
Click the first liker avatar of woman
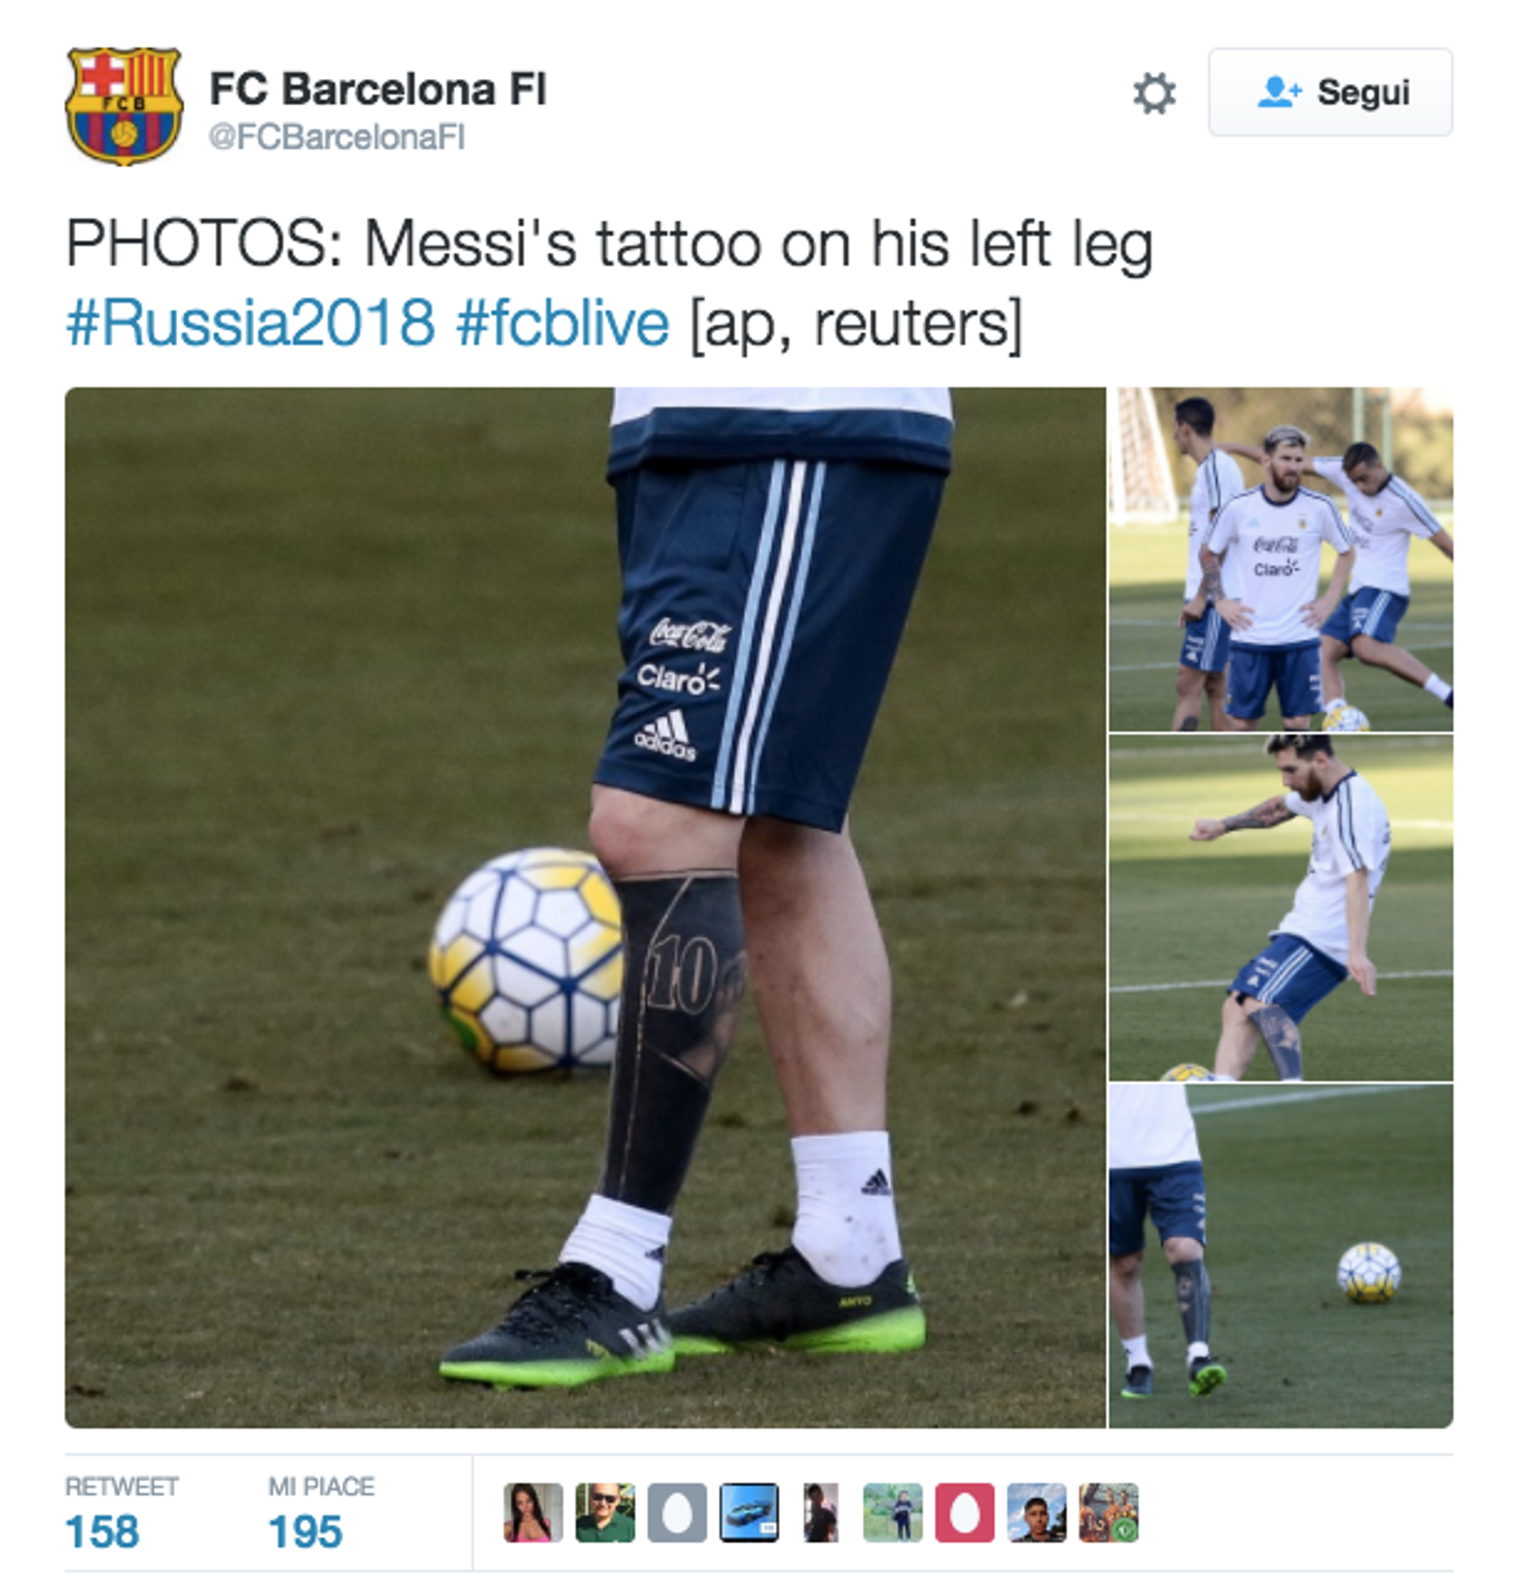pyautogui.click(x=532, y=1513)
